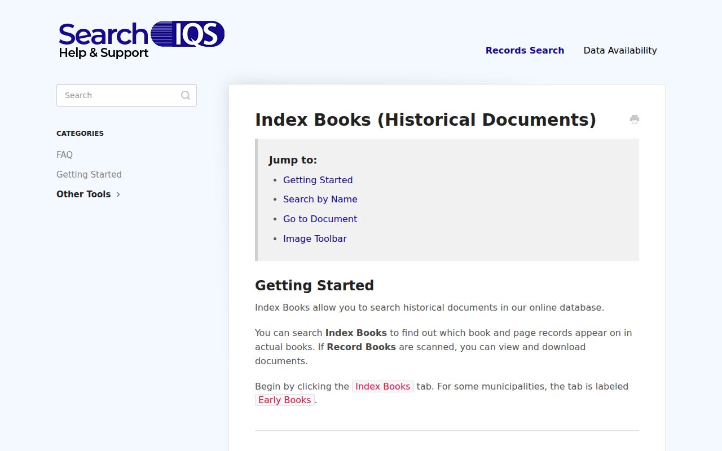
Task: Click the print article icon
Action: point(635,119)
